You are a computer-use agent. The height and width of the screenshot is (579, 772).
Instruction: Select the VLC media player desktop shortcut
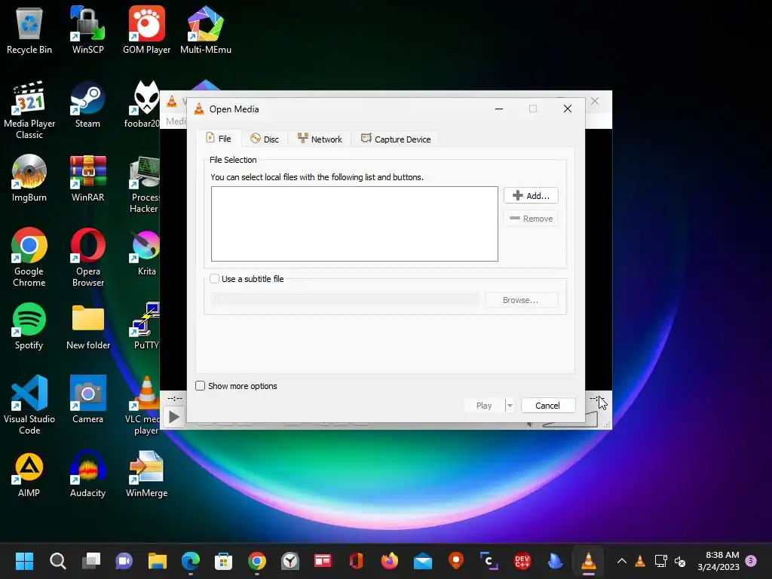point(144,405)
